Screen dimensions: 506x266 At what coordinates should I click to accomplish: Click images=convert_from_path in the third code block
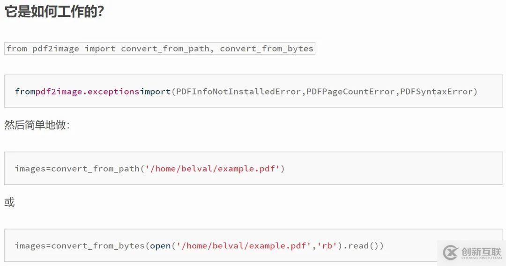(77, 168)
